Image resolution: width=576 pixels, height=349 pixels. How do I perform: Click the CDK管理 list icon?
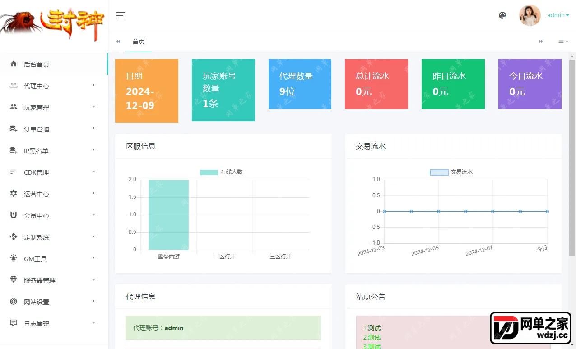[14, 172]
